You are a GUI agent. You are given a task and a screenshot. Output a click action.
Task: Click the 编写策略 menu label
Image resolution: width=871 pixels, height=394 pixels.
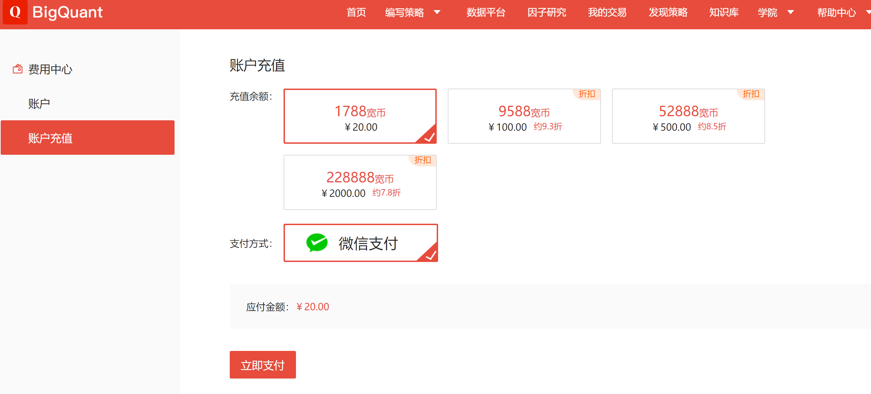[404, 12]
